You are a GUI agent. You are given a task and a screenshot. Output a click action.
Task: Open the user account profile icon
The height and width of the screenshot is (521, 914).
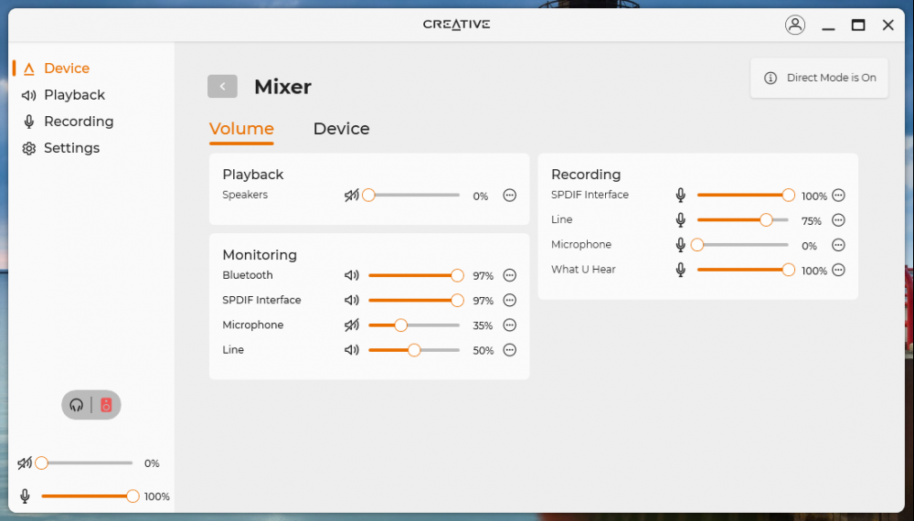click(794, 25)
